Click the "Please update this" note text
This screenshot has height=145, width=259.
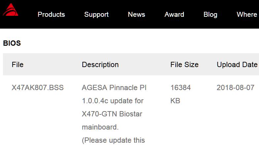tap(113, 140)
